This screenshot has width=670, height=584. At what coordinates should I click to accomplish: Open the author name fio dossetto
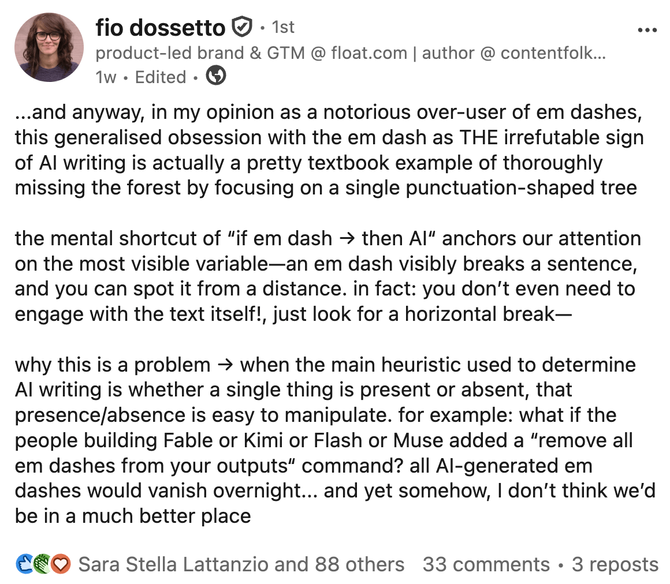160,28
